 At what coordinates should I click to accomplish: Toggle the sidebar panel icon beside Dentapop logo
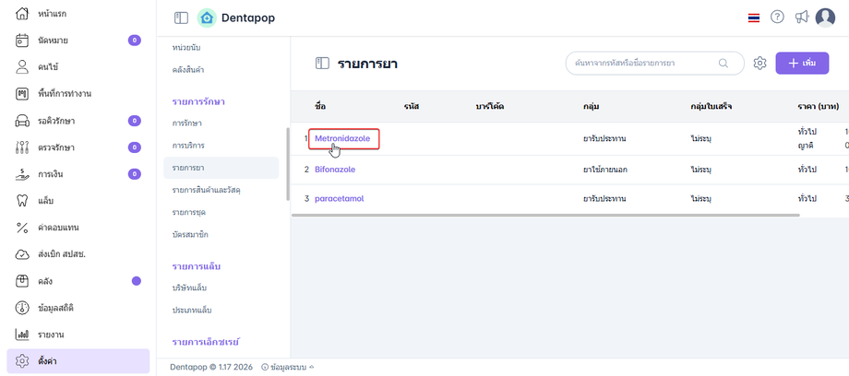pos(181,18)
